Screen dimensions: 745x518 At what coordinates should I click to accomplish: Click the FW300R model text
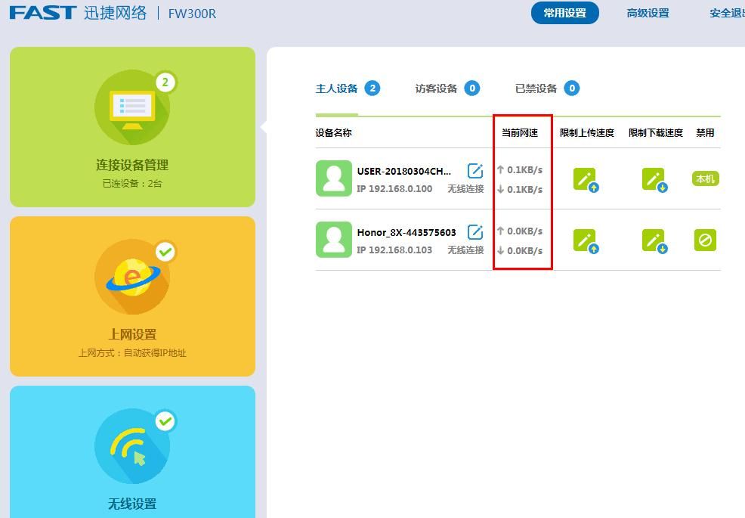pos(192,14)
